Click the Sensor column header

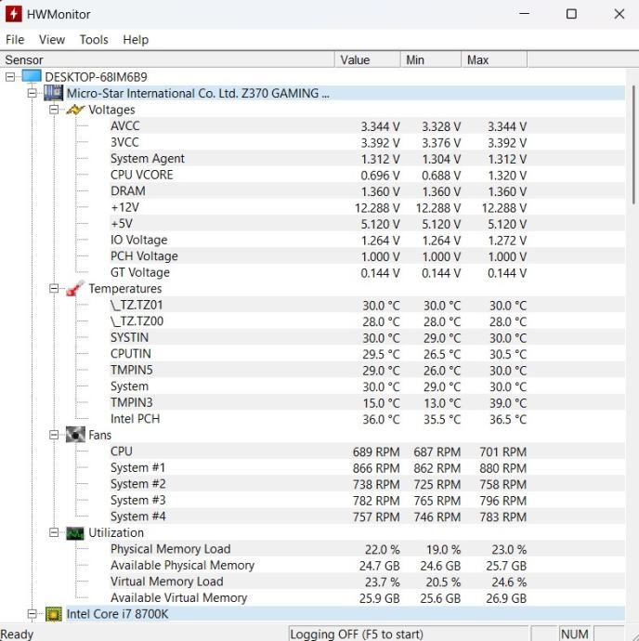[x=167, y=59]
